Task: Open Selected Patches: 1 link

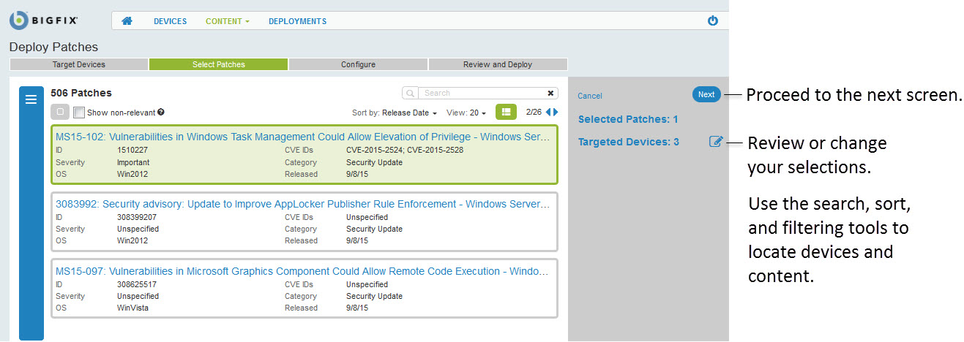Action: [x=628, y=119]
